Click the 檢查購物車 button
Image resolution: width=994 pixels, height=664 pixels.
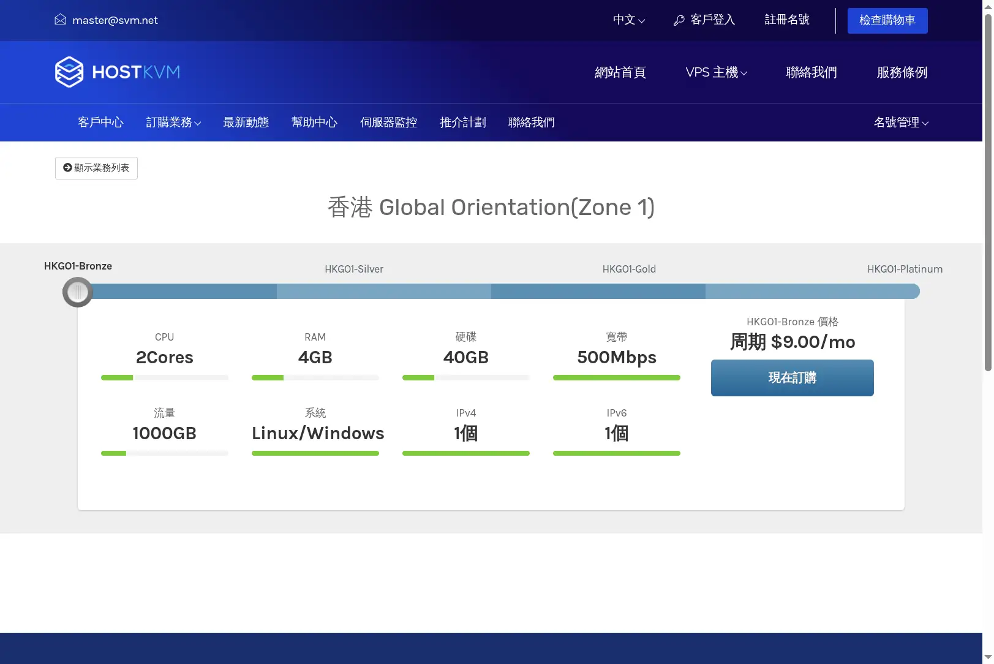coord(887,21)
